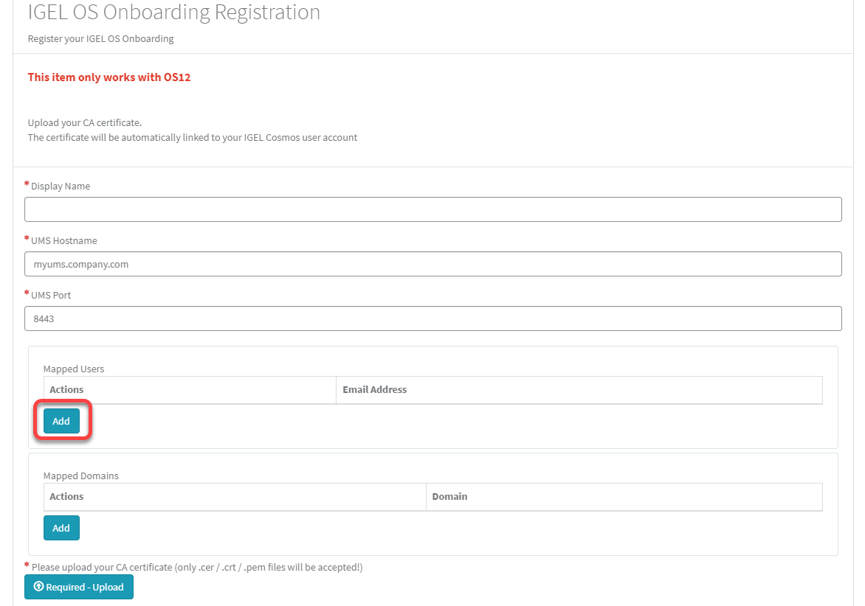Click Add under Mapped Domains
Viewport: 865px width, 606px height.
point(61,528)
